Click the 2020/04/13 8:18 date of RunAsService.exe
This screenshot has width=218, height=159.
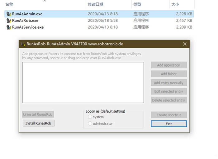[x=103, y=27]
